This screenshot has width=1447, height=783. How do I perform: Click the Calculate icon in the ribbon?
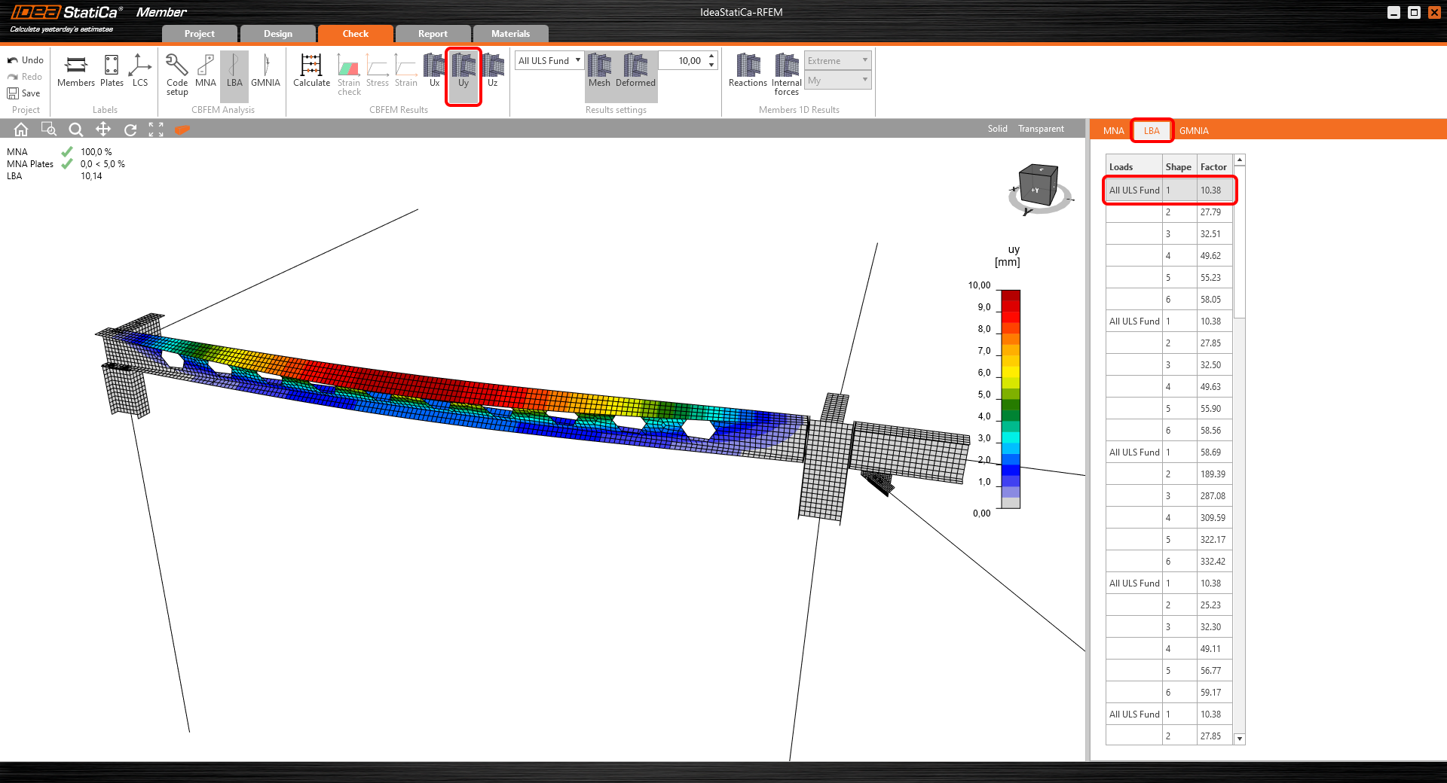pos(311,71)
